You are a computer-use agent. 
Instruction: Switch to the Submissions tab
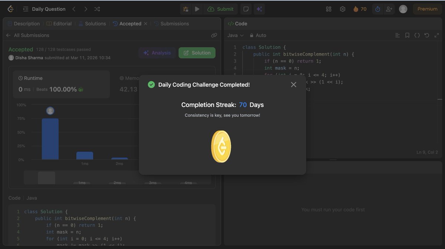click(x=171, y=24)
